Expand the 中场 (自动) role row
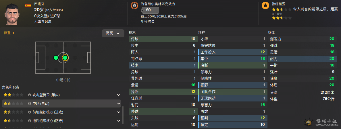 click(119, 103)
